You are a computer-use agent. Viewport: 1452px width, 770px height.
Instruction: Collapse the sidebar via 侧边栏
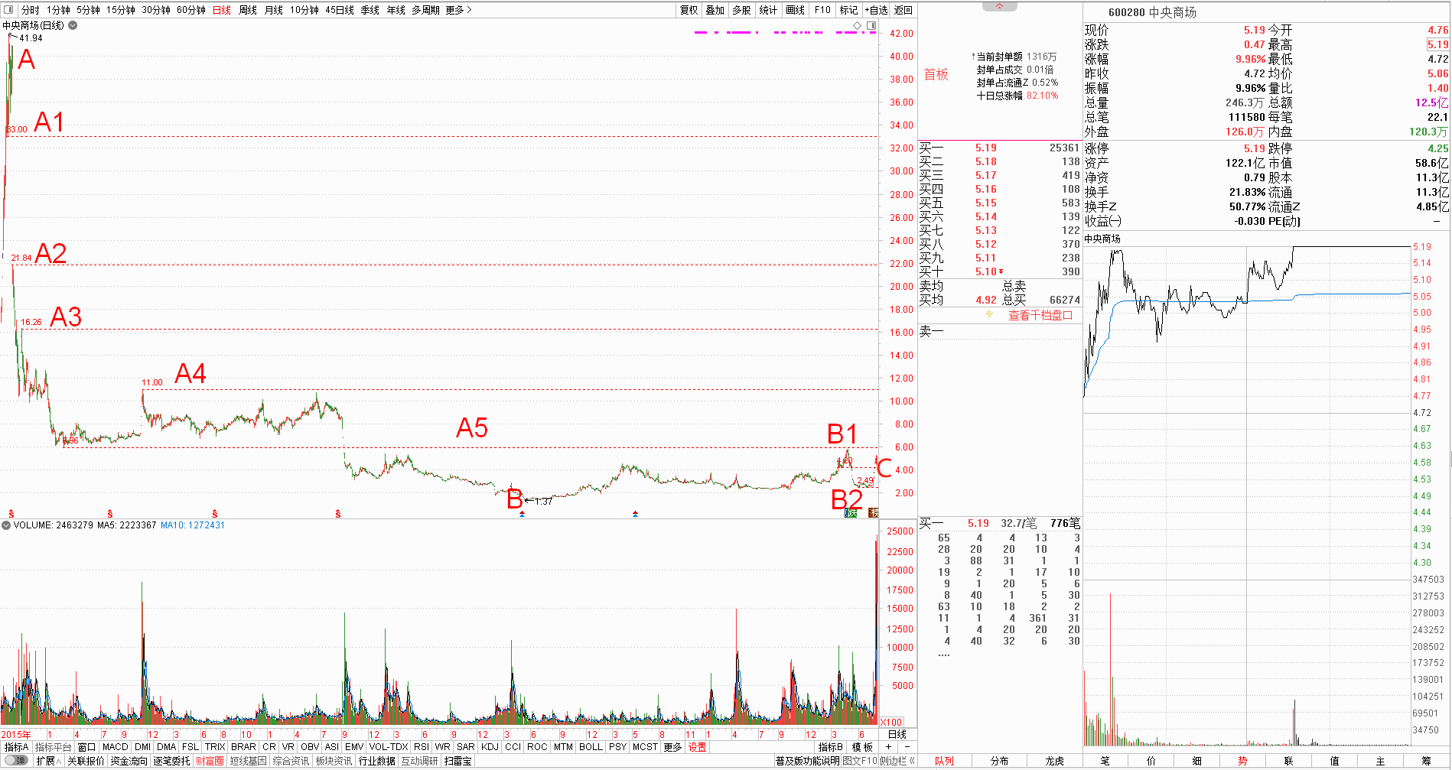pyautogui.click(x=897, y=761)
